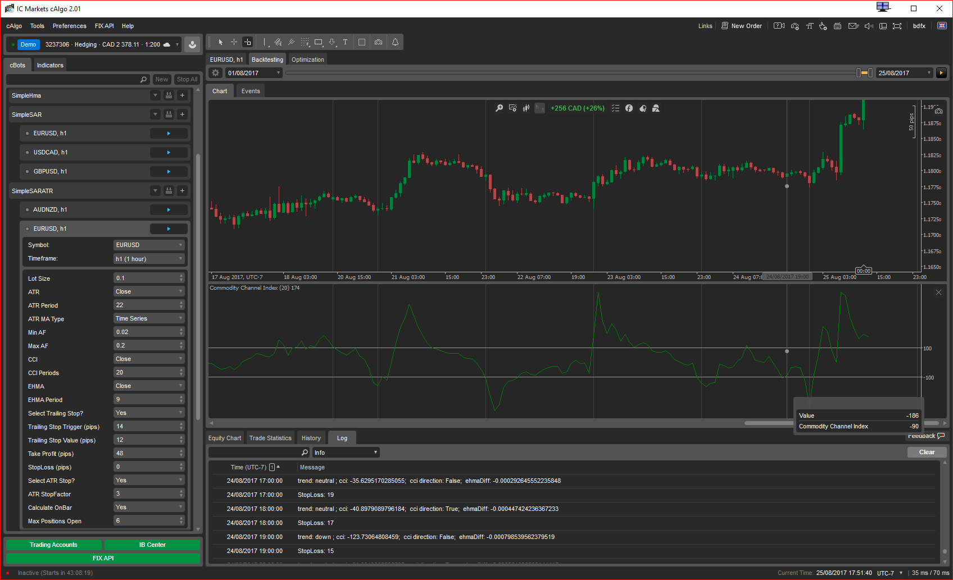Image resolution: width=953 pixels, height=580 pixels.
Task: Click the chart horizontal scrollbar thumb
Action: tap(768, 423)
